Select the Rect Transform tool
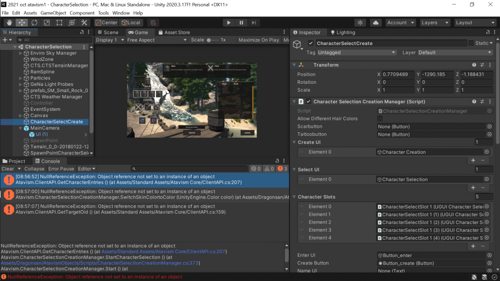Screen dimensions: 500x281 click(x=59, y=22)
